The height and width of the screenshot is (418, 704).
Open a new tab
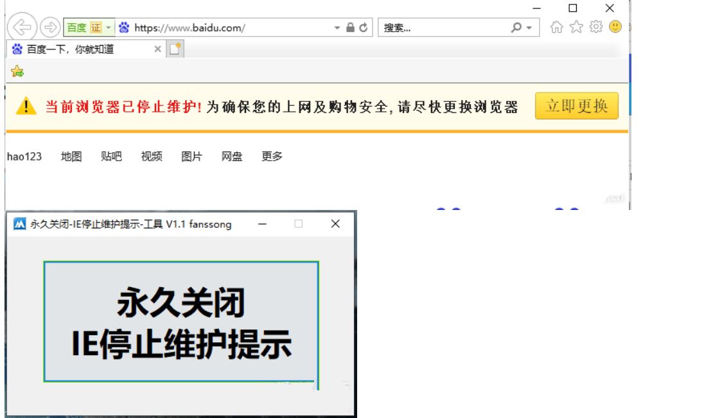pyautogui.click(x=176, y=49)
